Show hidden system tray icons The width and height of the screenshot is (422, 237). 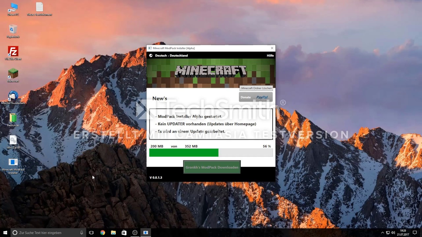click(382, 233)
